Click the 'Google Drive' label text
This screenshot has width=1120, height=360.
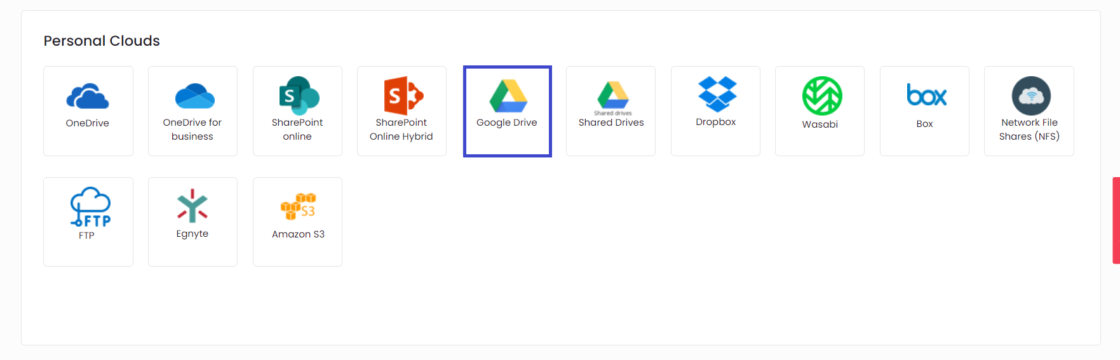pos(507,123)
